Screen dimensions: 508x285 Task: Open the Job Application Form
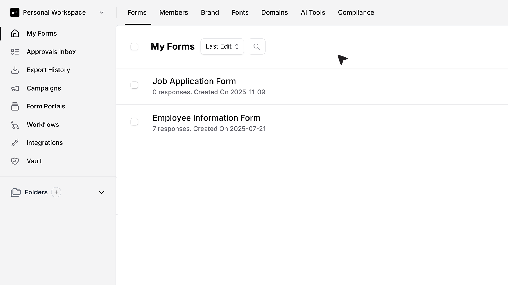(194, 81)
